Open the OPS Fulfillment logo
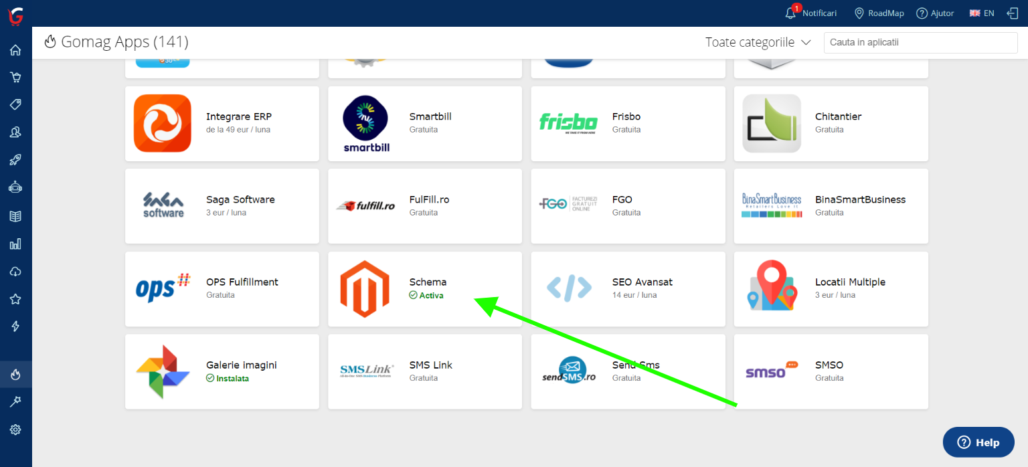Image resolution: width=1028 pixels, height=467 pixels. [163, 288]
